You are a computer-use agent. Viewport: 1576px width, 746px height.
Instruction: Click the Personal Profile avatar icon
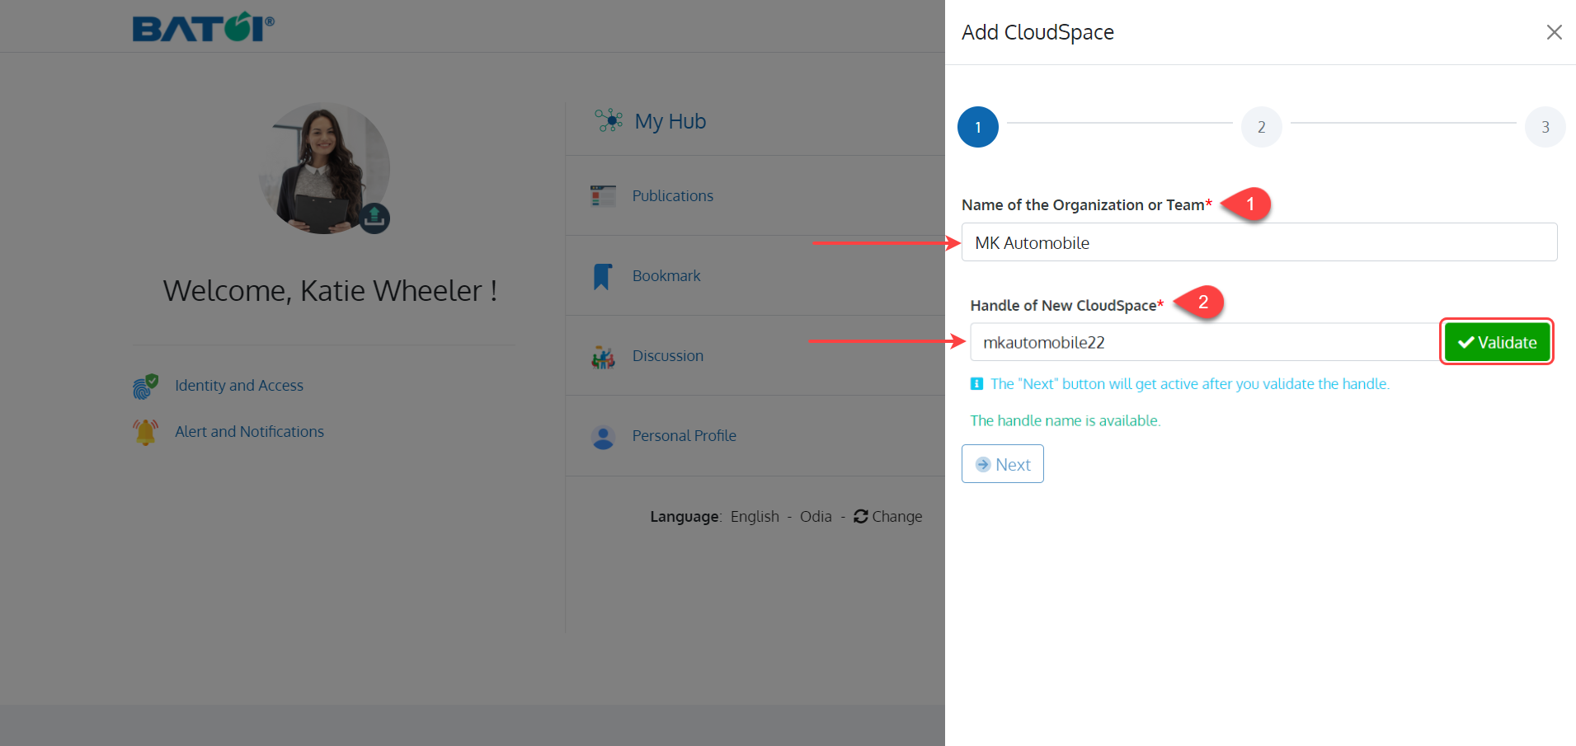tap(603, 436)
